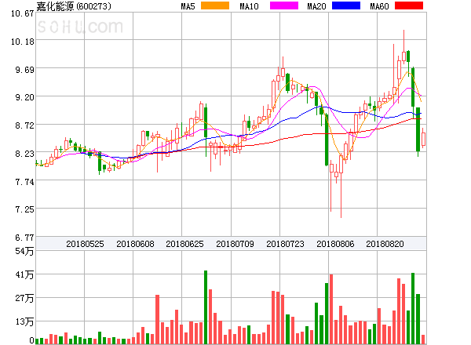Viewport: 471px width, 345px height.
Task: Click the red MA60 legend swatch
Action: [x=409, y=5]
